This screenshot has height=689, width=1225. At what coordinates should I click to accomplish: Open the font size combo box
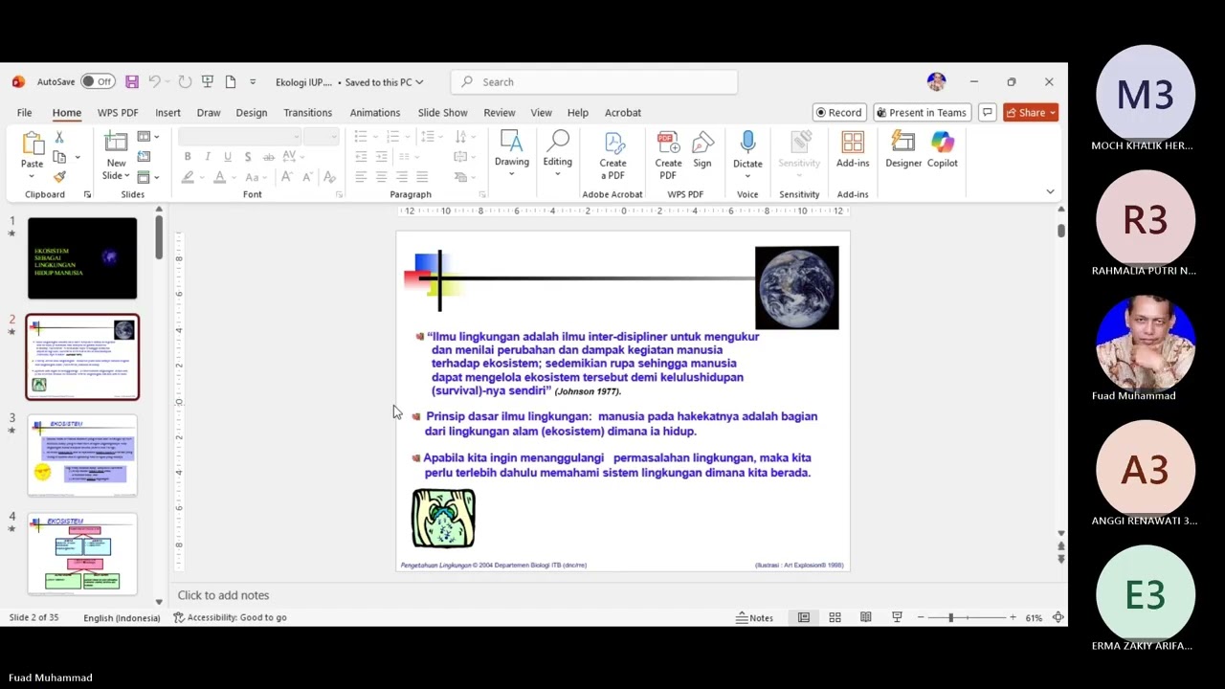321,137
